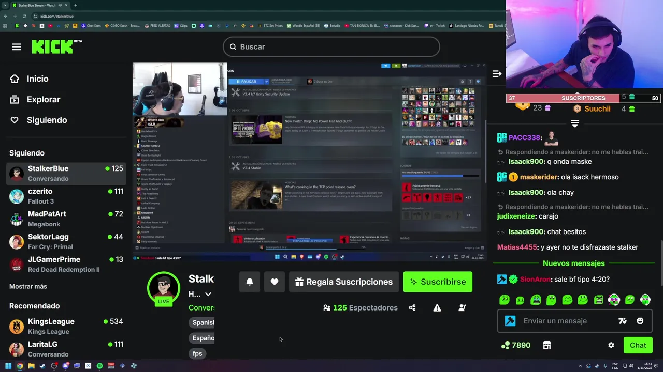The height and width of the screenshot is (372, 663).
Task: Open Spotify from the taskbar
Action: (99, 366)
